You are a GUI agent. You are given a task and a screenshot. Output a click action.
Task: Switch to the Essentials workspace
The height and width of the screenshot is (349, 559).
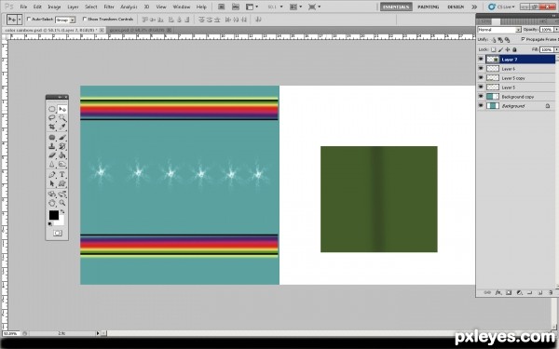pos(396,7)
